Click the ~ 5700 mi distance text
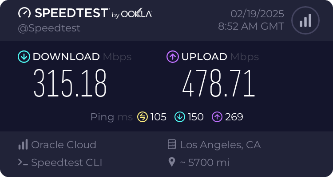 tap(204, 162)
